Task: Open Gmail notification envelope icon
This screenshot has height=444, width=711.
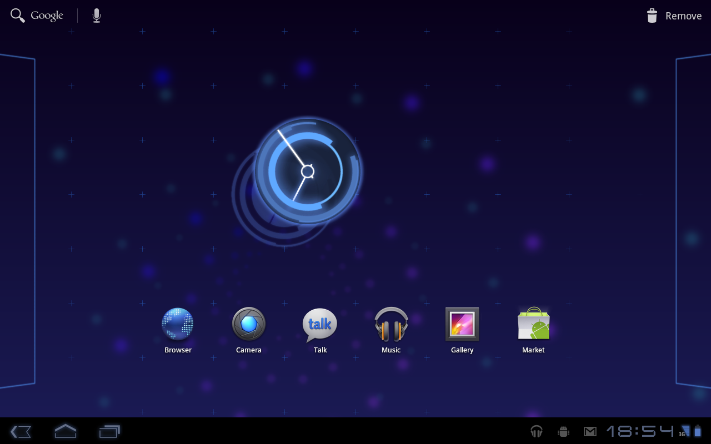Action: tap(590, 431)
